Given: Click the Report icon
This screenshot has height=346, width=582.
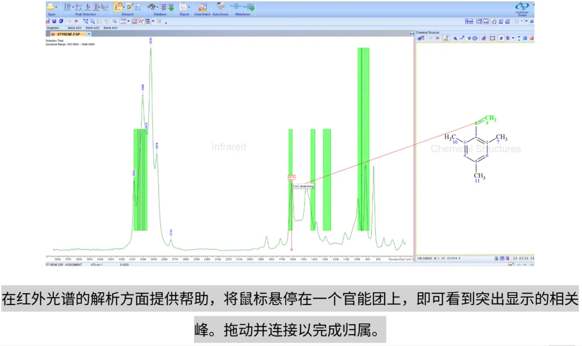Looking at the screenshot, I should pyautogui.click(x=183, y=6).
